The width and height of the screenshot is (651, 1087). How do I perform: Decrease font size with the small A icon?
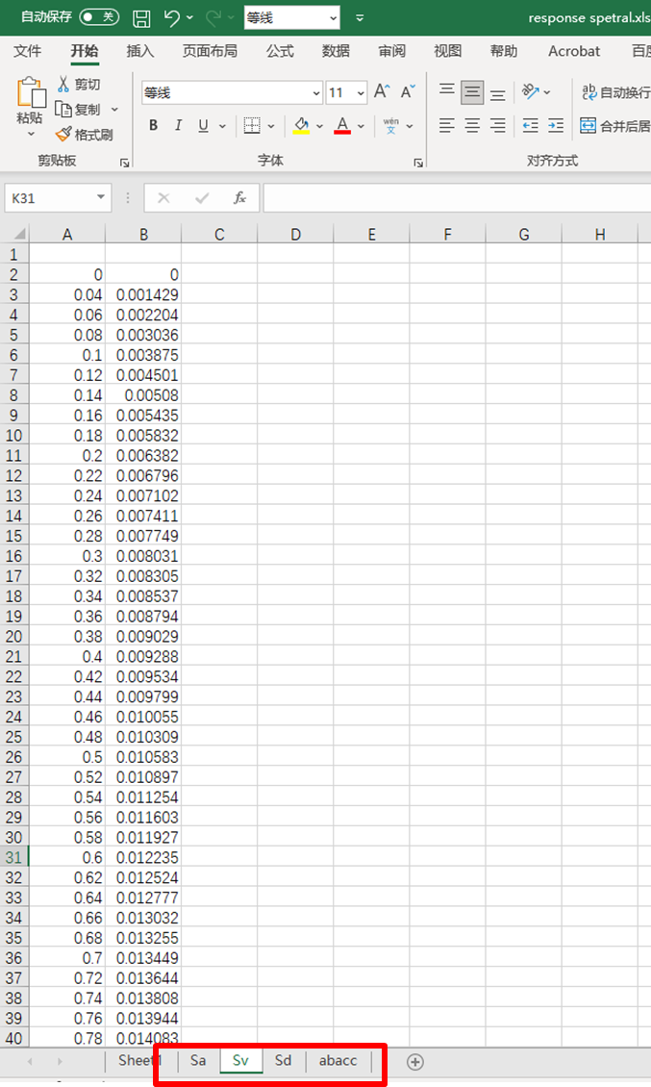(x=408, y=91)
